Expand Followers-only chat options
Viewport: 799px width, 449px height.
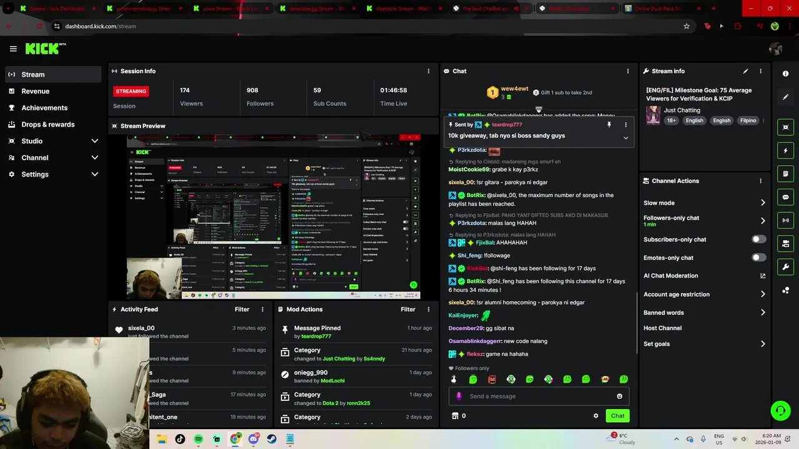(x=763, y=221)
